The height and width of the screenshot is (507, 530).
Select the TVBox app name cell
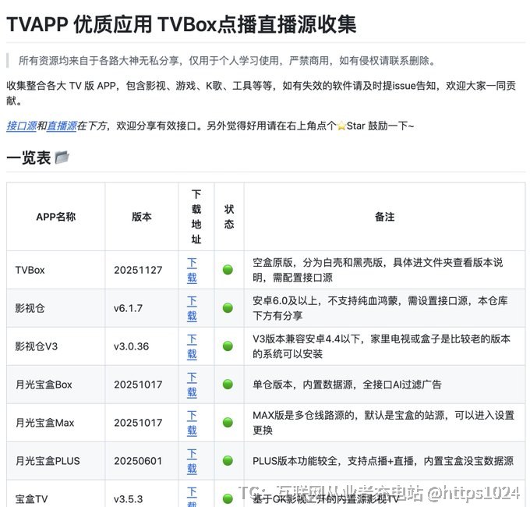coord(56,270)
